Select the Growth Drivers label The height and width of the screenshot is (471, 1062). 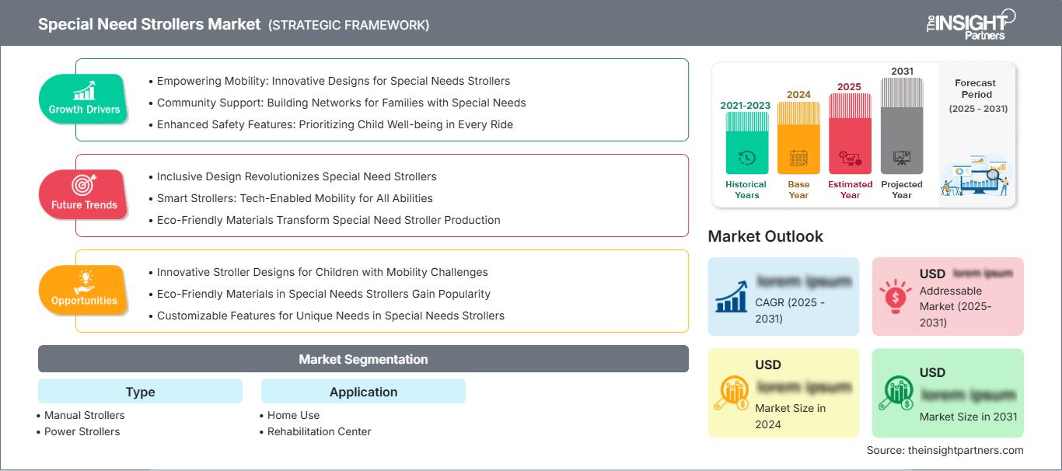point(84,110)
